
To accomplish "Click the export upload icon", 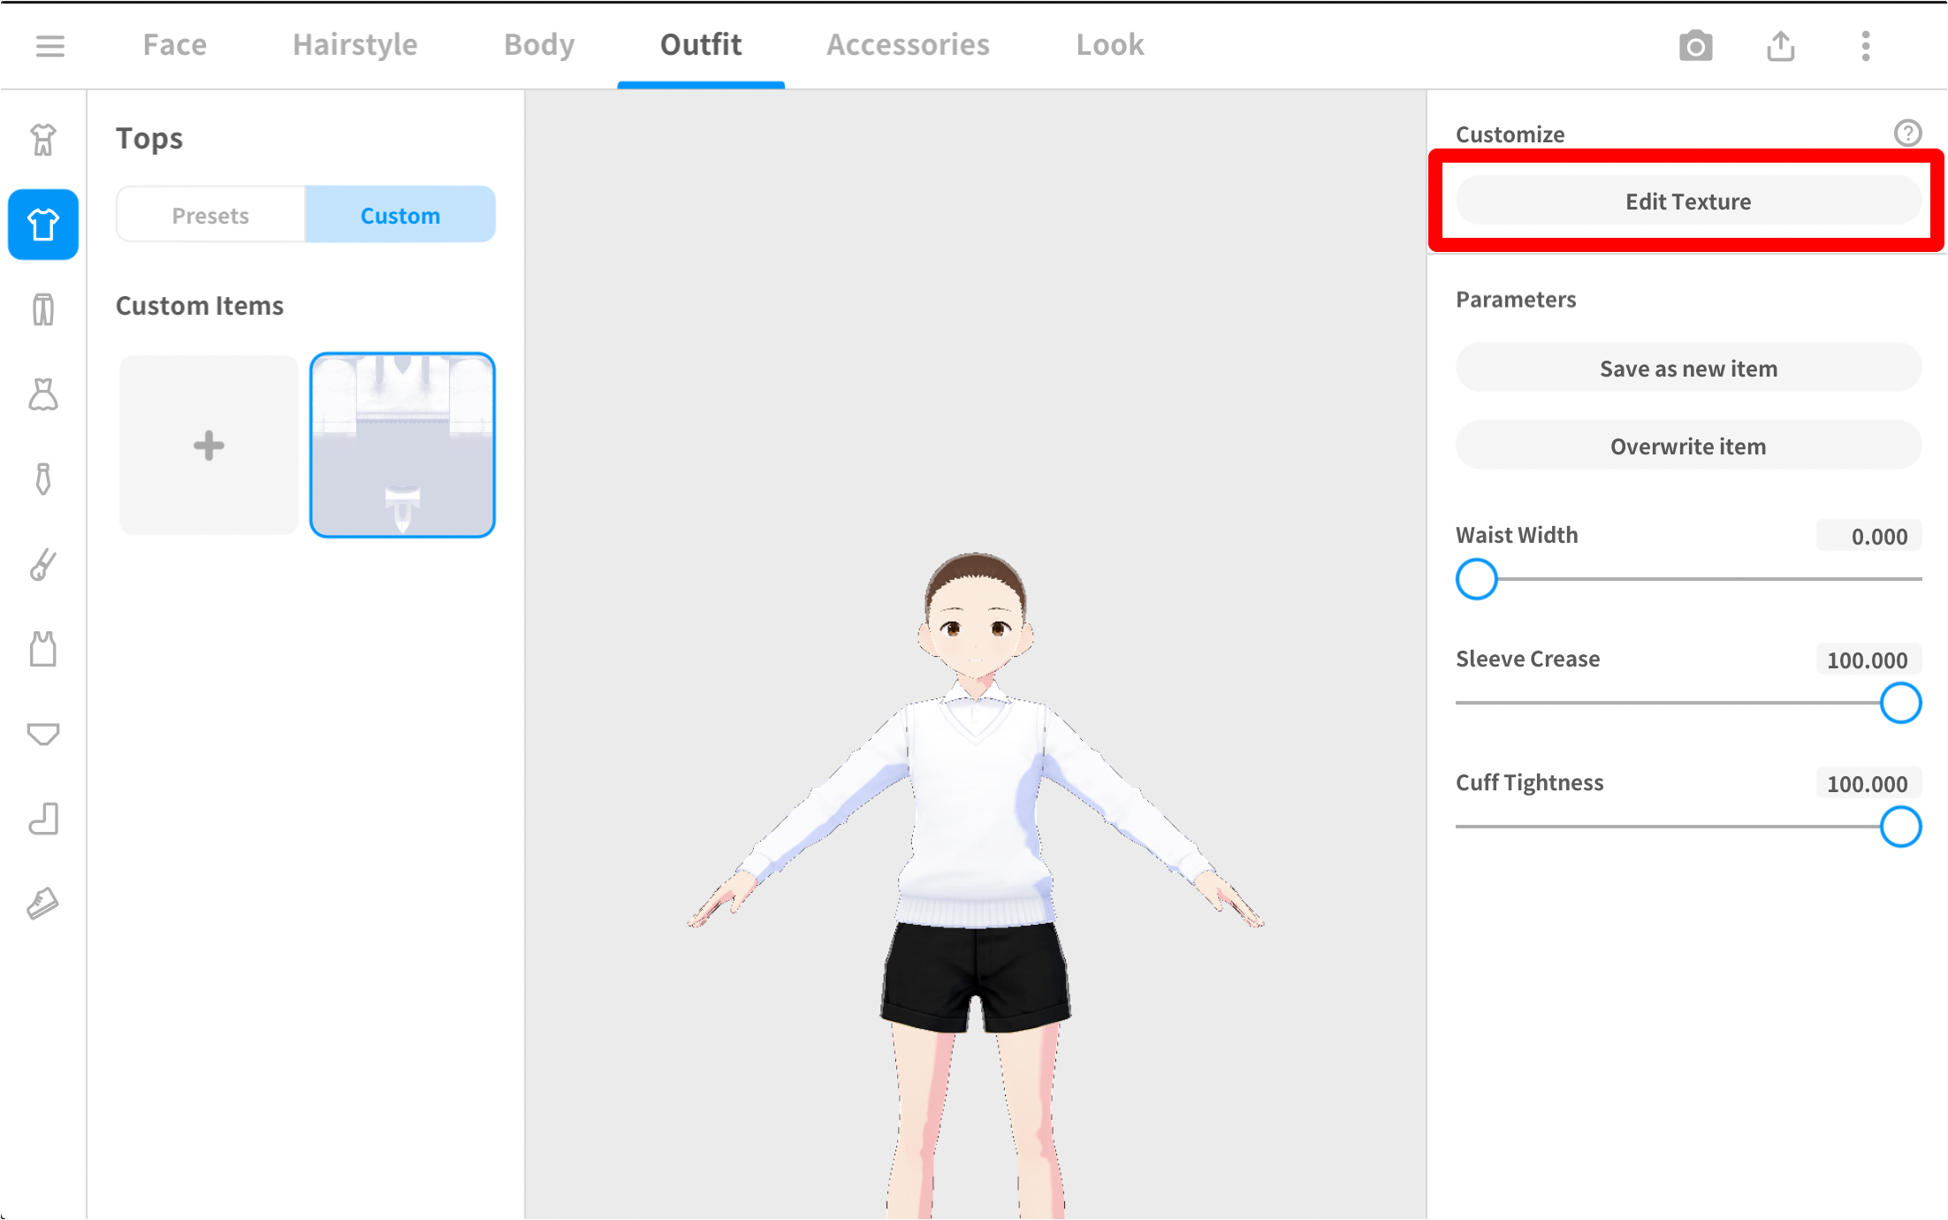I will [1780, 46].
